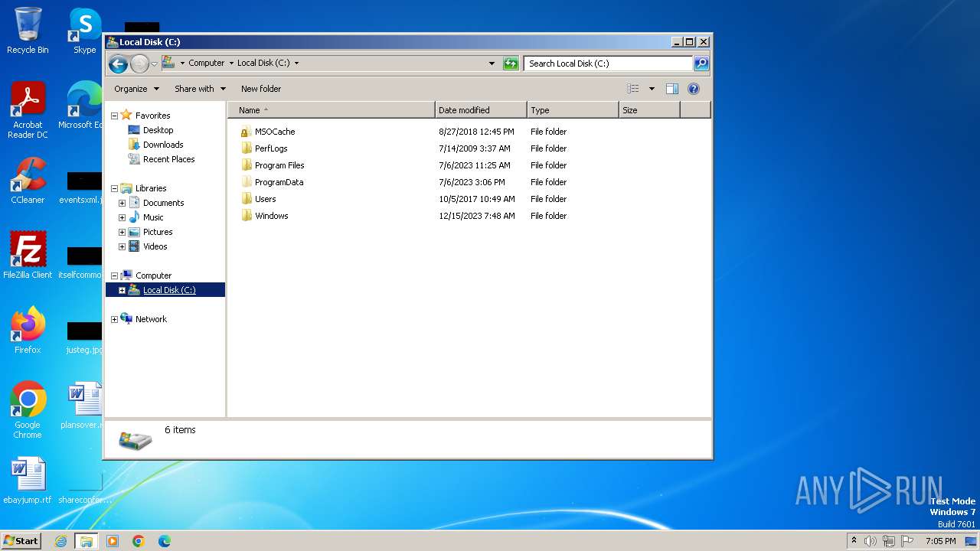Sort by the Name column header

click(x=332, y=110)
